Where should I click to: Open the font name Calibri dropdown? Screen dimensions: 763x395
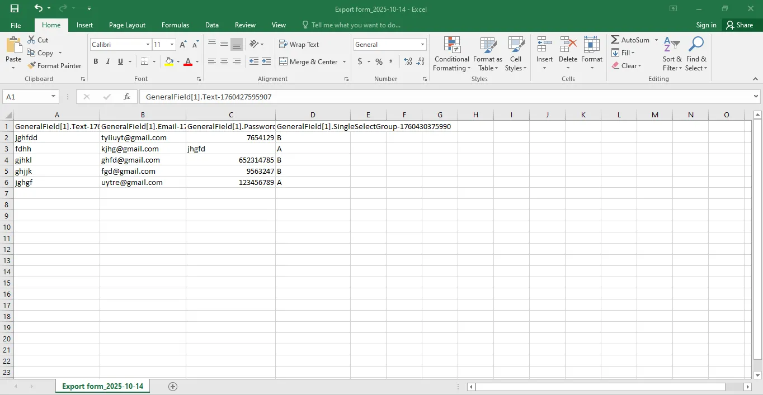(x=148, y=45)
